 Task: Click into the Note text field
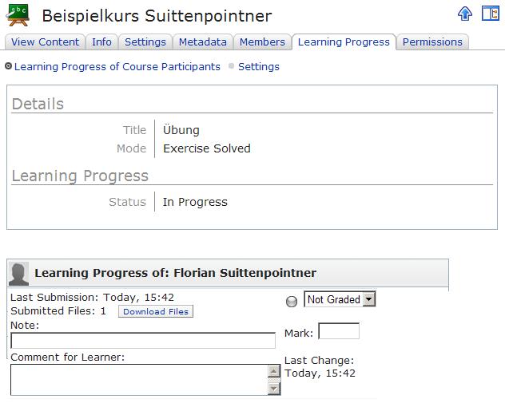click(x=143, y=341)
